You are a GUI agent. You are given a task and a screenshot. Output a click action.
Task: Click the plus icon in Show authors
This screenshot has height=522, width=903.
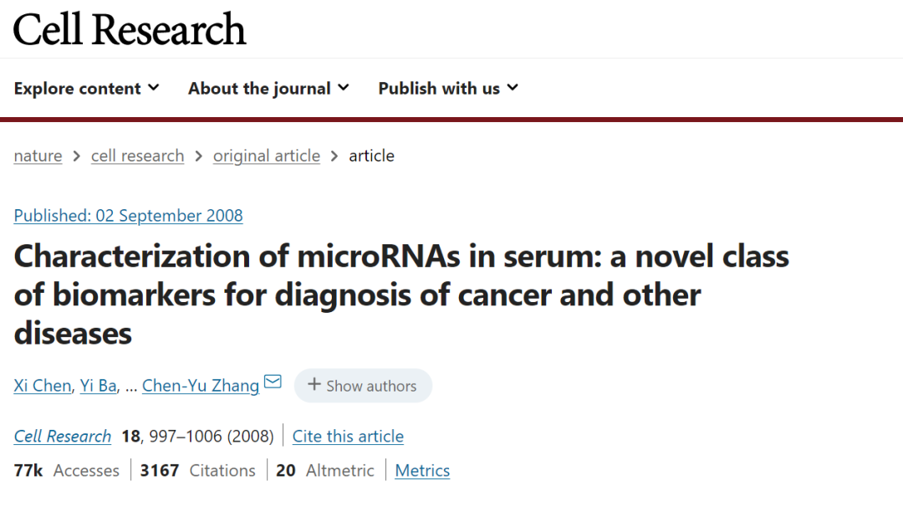click(x=314, y=385)
